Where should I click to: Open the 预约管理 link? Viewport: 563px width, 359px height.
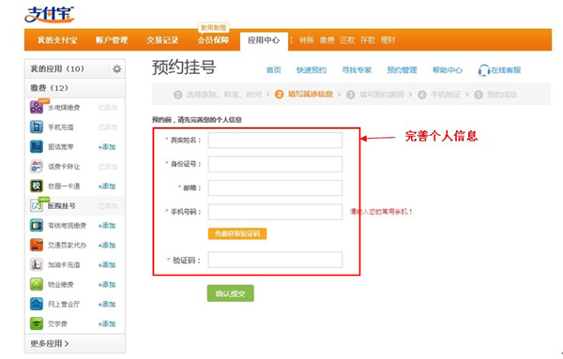[402, 70]
